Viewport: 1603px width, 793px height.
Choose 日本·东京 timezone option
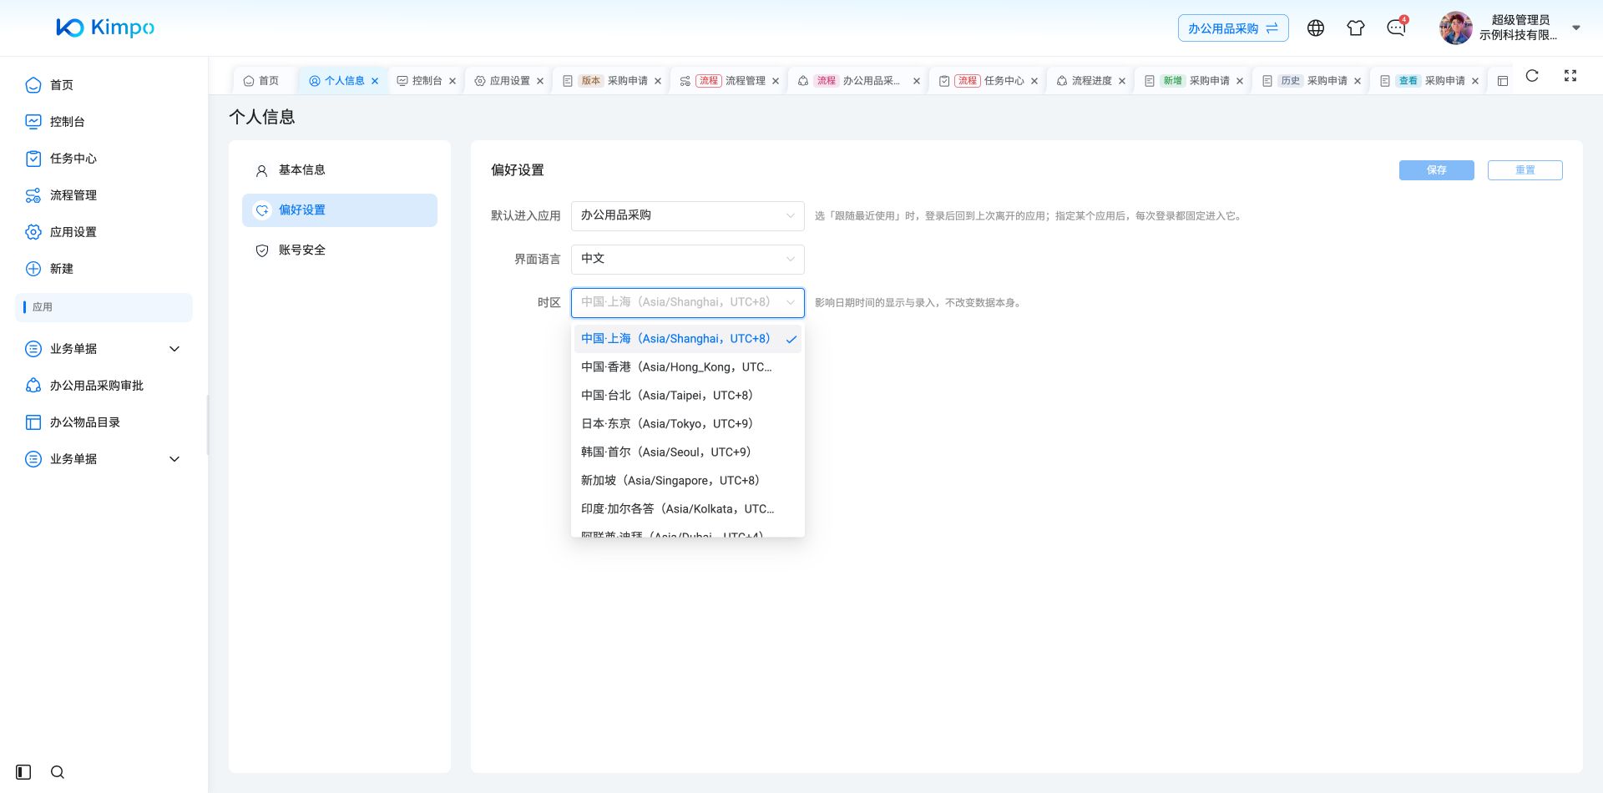pos(688,424)
